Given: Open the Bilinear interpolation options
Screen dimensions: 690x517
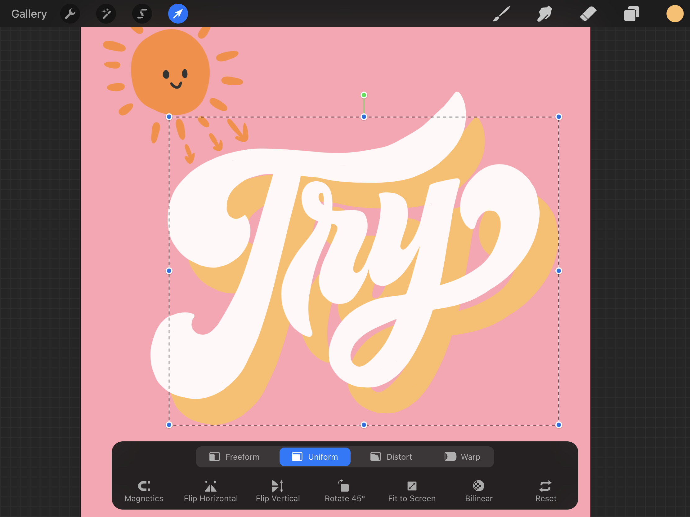Looking at the screenshot, I should pyautogui.click(x=479, y=491).
